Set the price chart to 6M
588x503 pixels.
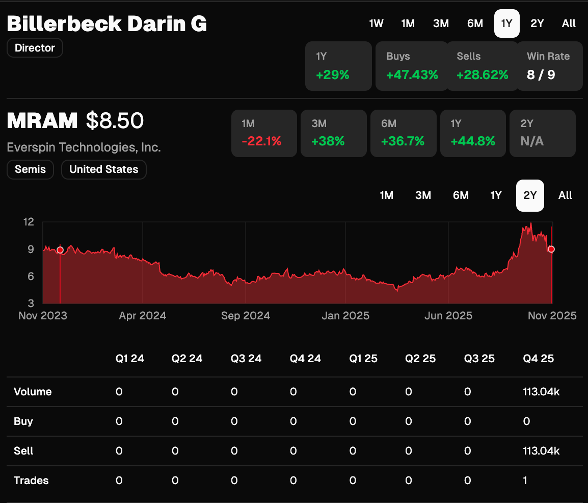461,195
